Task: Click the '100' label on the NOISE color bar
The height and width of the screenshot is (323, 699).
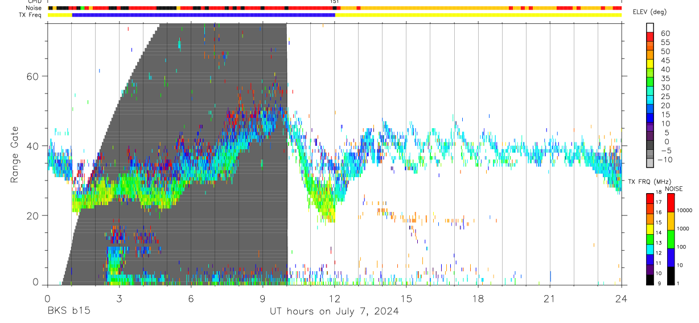Action: click(681, 247)
